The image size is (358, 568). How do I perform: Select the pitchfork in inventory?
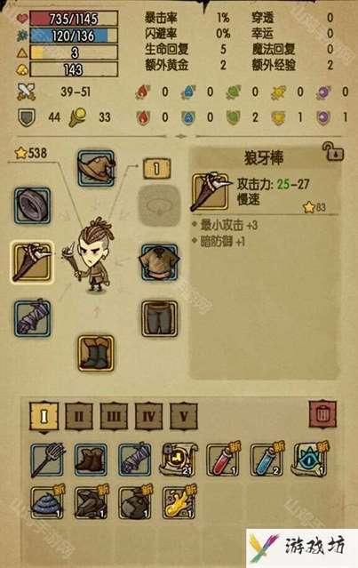[47, 460]
